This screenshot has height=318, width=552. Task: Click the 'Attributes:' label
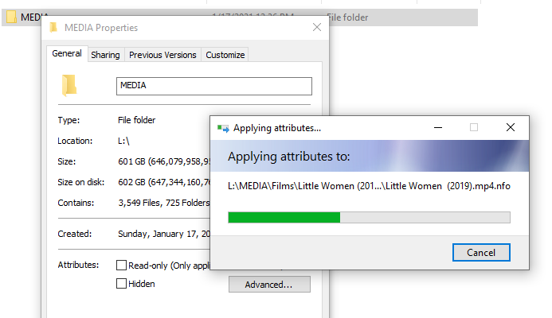point(78,265)
